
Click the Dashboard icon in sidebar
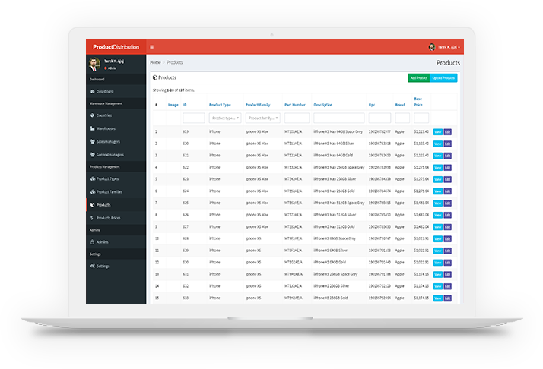[x=91, y=91]
